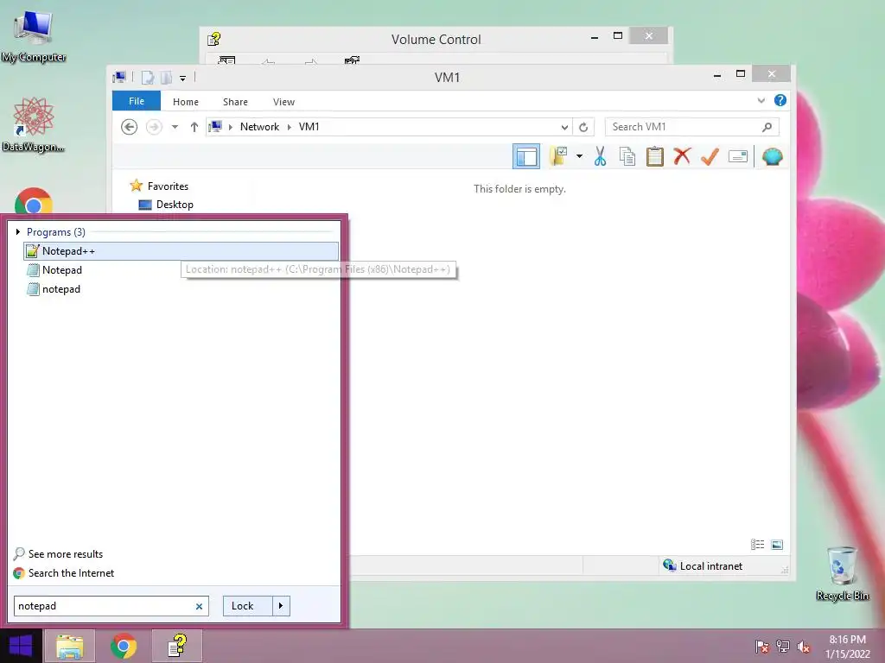The width and height of the screenshot is (885, 663).
Task: Open File Explorer from taskbar
Action: coord(69,646)
